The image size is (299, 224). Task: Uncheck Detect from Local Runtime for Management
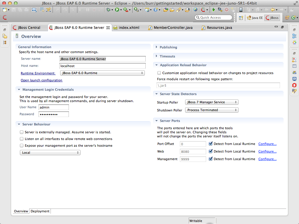point(211,159)
